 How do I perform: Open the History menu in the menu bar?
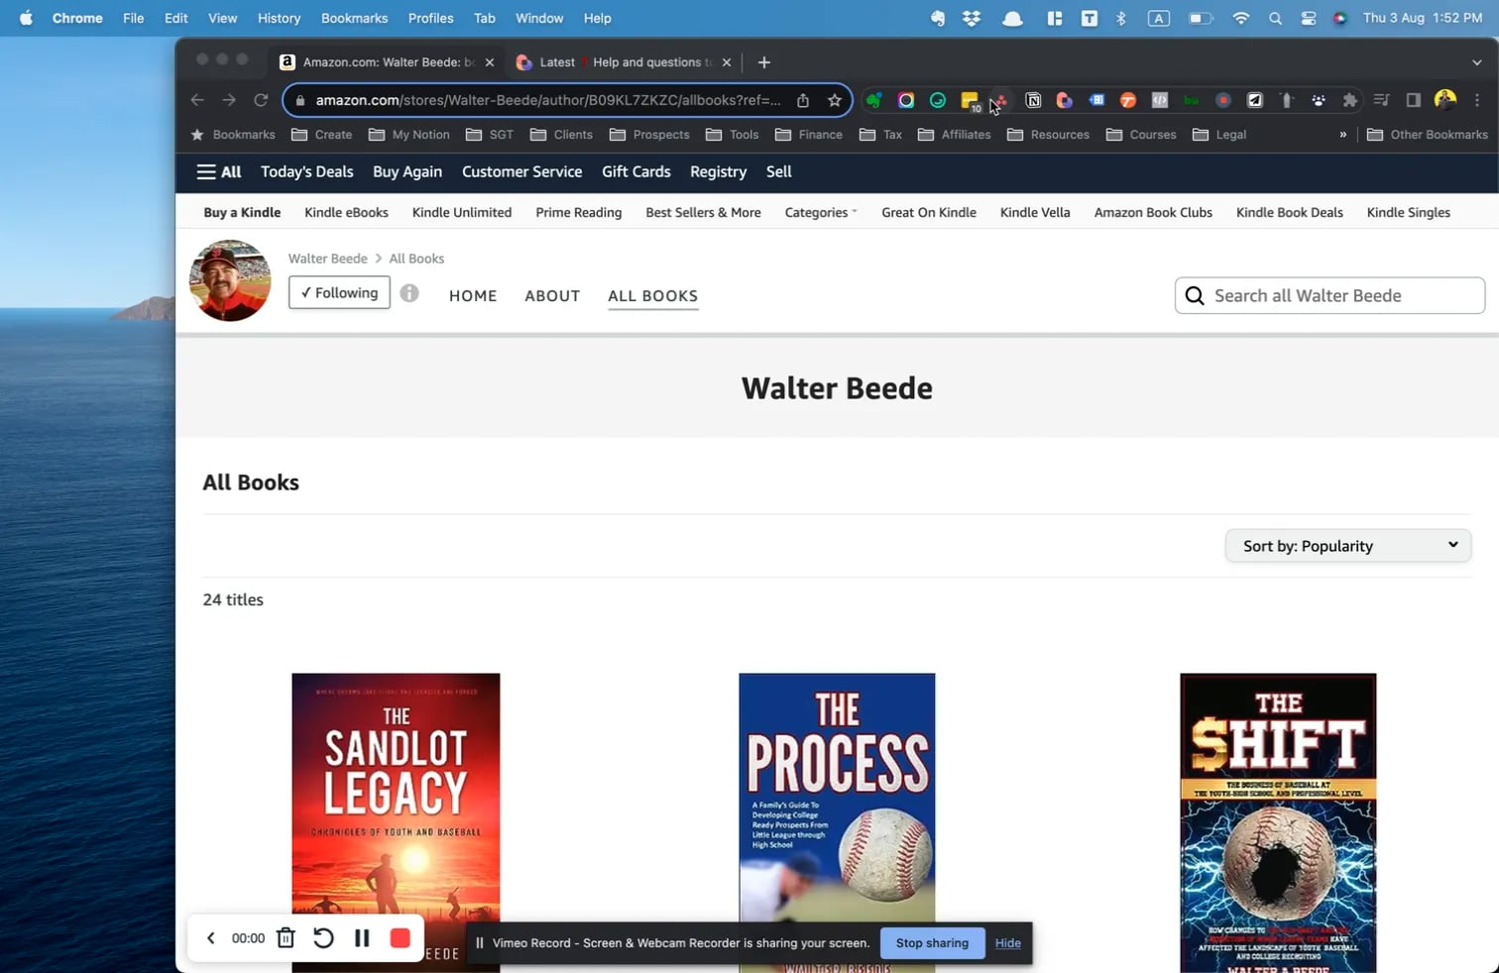(279, 18)
